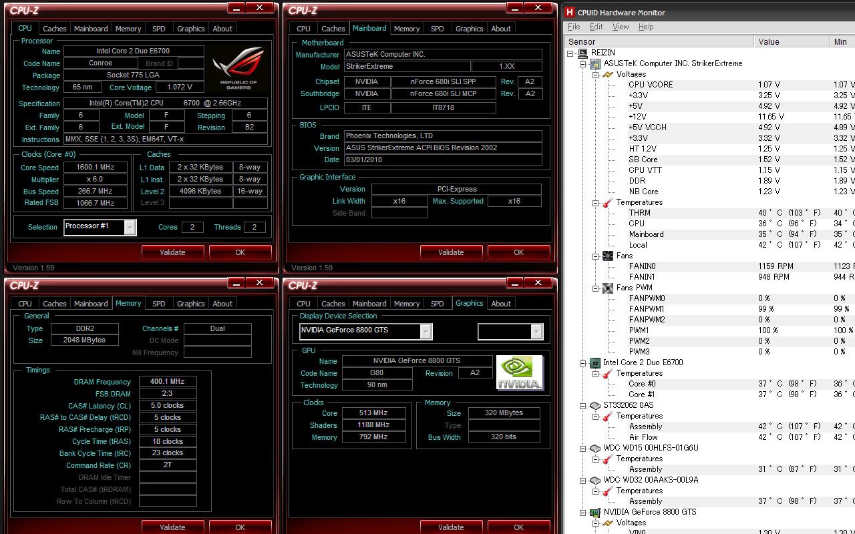Collapse the Intel Core 2 Duo E6700 node
This screenshot has height=534, width=855.
tap(583, 362)
